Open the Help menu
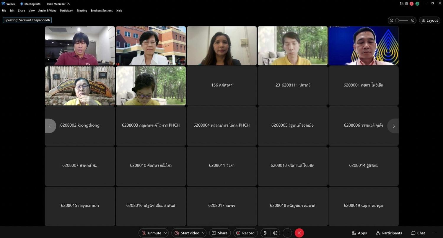443x238 pixels. click(x=119, y=11)
